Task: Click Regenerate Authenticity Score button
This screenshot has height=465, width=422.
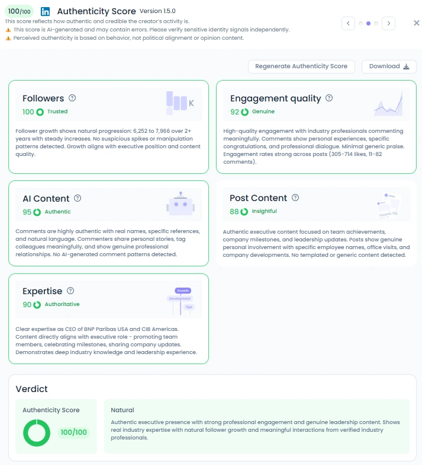Action: click(301, 66)
